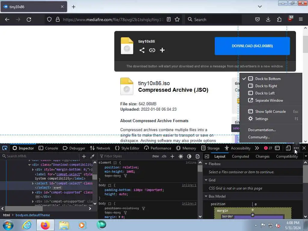Screen dimensions: 308x231
Task: Pick a color with the eyedropper icon
Action: click(x=92, y=156)
